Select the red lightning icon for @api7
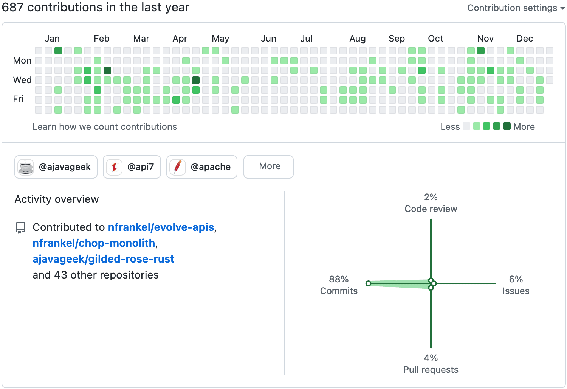This screenshot has width=567, height=389. point(113,167)
